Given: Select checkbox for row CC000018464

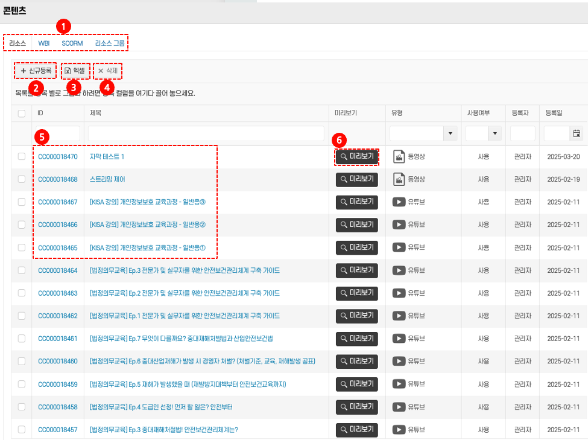Looking at the screenshot, I should pyautogui.click(x=22, y=270).
